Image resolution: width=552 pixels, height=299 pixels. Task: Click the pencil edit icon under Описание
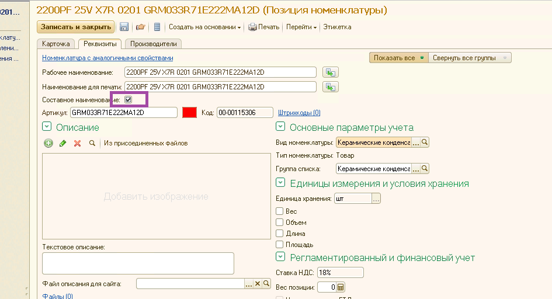[63, 143]
